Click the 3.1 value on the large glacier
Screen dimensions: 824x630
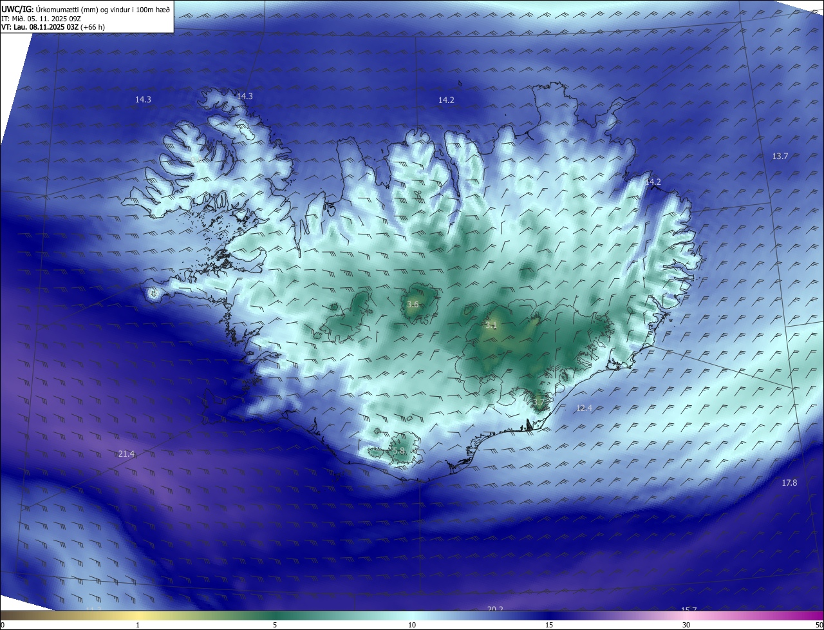(492, 325)
